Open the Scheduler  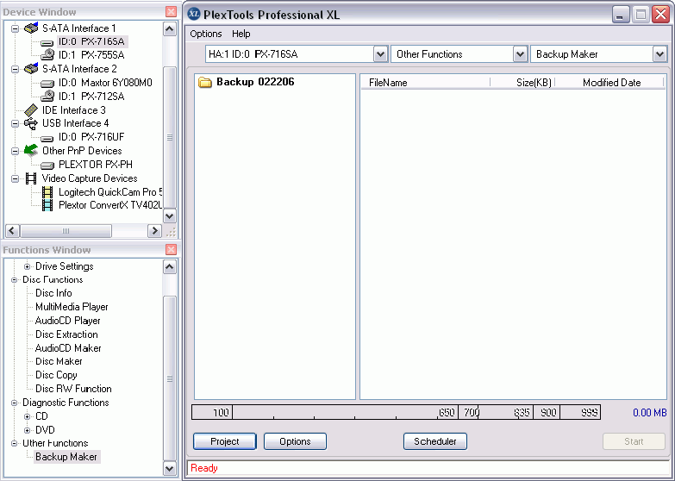tap(435, 441)
